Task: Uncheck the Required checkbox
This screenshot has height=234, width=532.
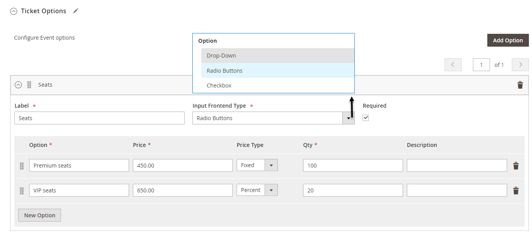Action: point(366,118)
